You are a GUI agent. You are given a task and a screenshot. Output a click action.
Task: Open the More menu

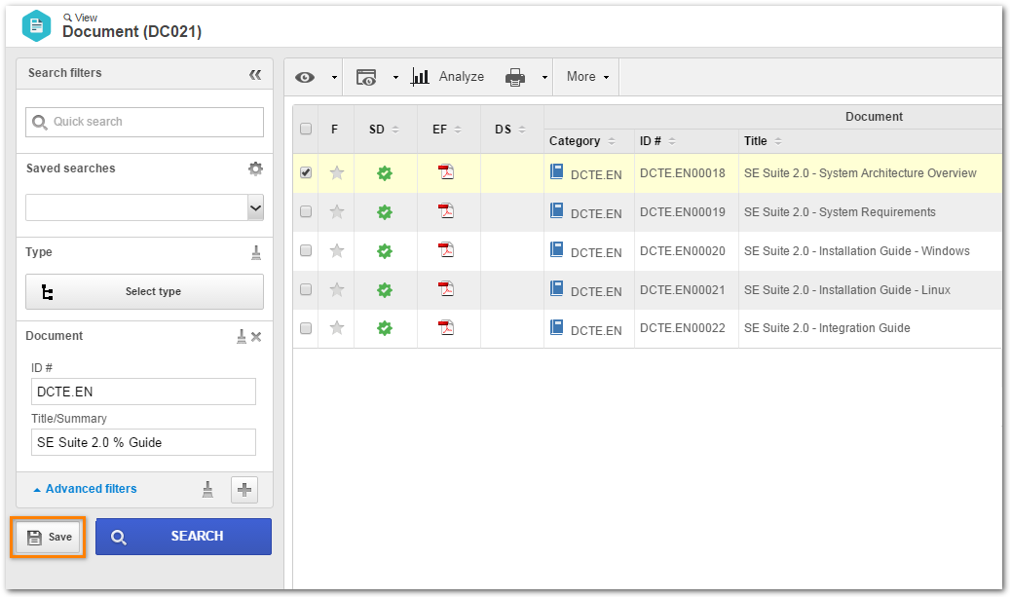(x=587, y=77)
